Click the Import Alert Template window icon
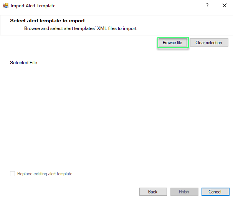The width and height of the screenshot is (233, 208). [x=5, y=6]
